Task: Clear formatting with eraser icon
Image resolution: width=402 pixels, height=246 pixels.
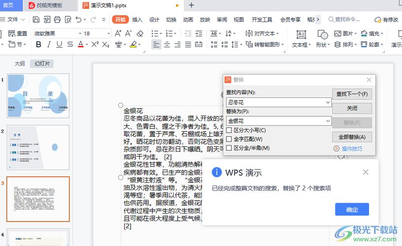Action: pos(140,33)
